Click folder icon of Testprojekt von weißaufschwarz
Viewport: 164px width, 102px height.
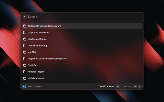[x=25, y=26]
